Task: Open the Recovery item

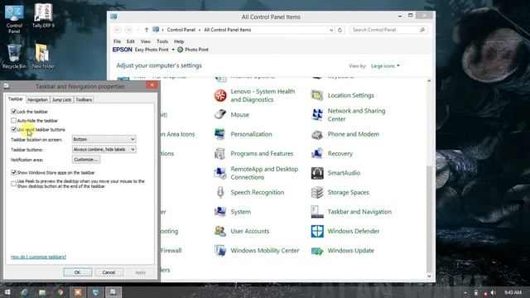Action: (x=332, y=154)
